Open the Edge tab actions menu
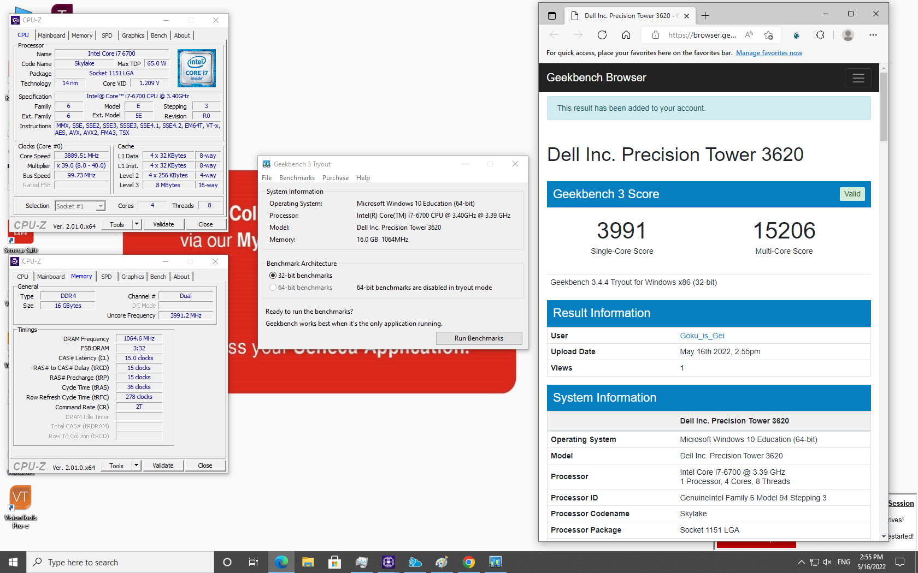 point(552,16)
